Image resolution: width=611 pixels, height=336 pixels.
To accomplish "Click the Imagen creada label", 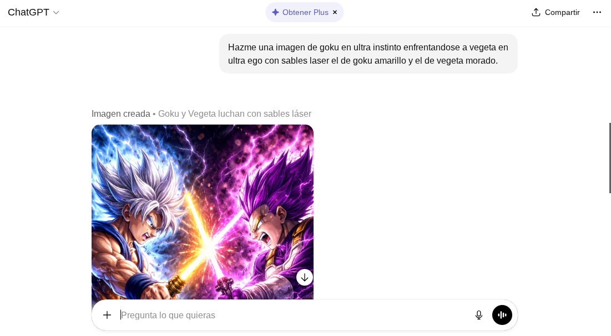I will 121,114.
